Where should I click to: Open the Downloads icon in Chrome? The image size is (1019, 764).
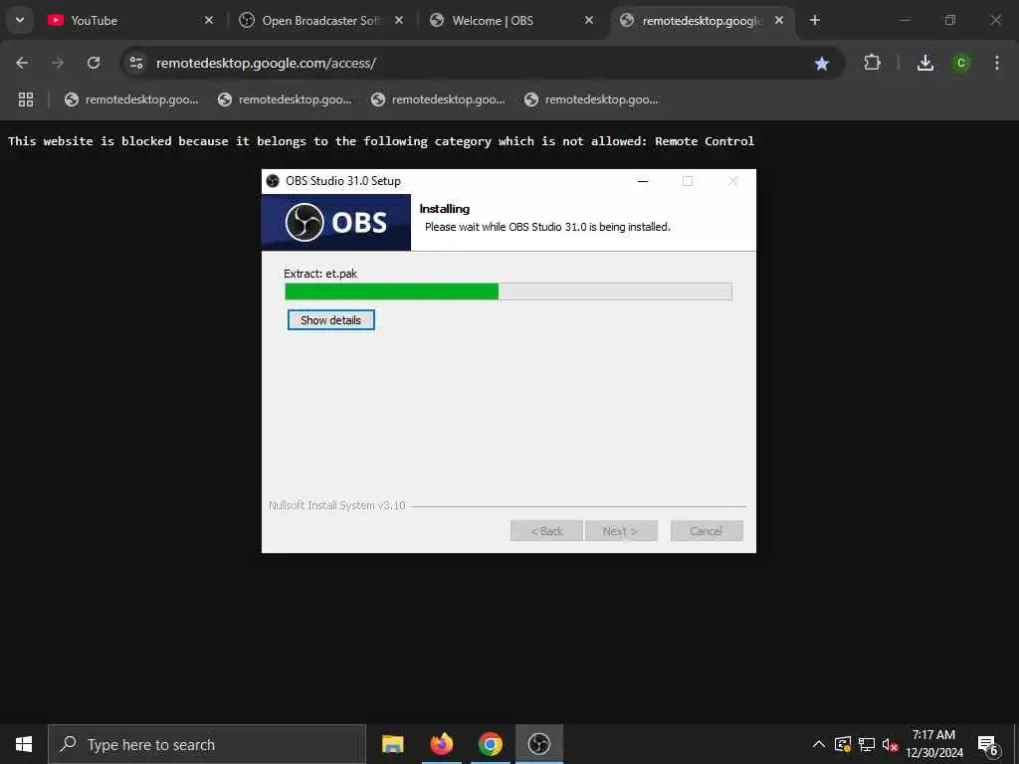925,63
